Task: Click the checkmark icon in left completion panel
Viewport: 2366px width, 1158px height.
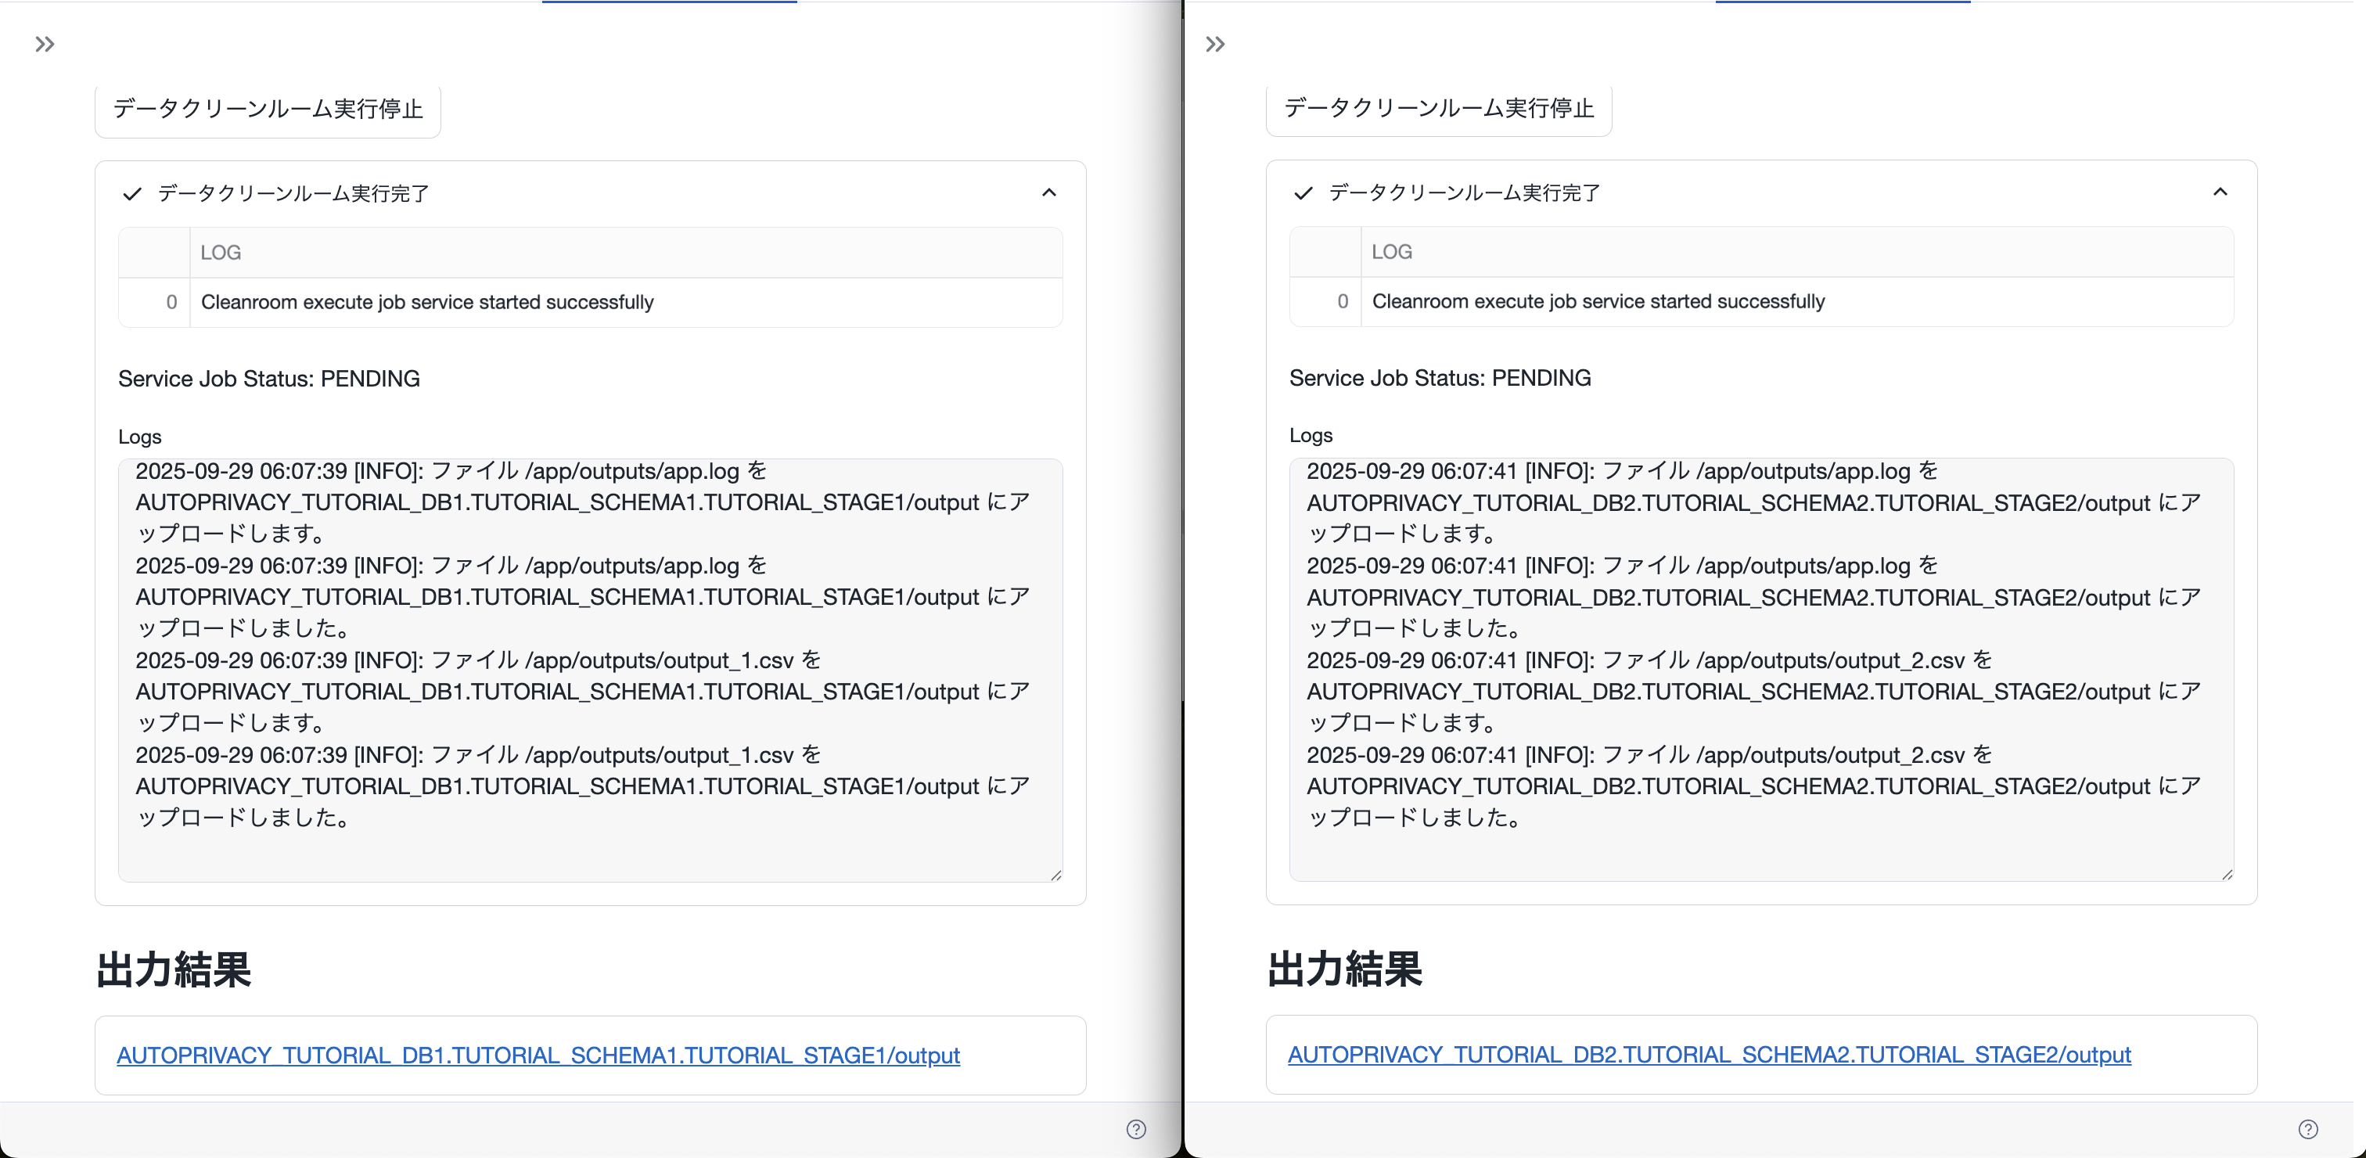Action: [132, 194]
